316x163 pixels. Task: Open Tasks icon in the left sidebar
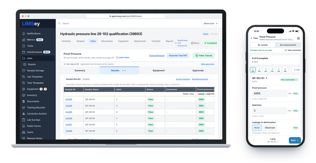pyautogui.click(x=24, y=46)
